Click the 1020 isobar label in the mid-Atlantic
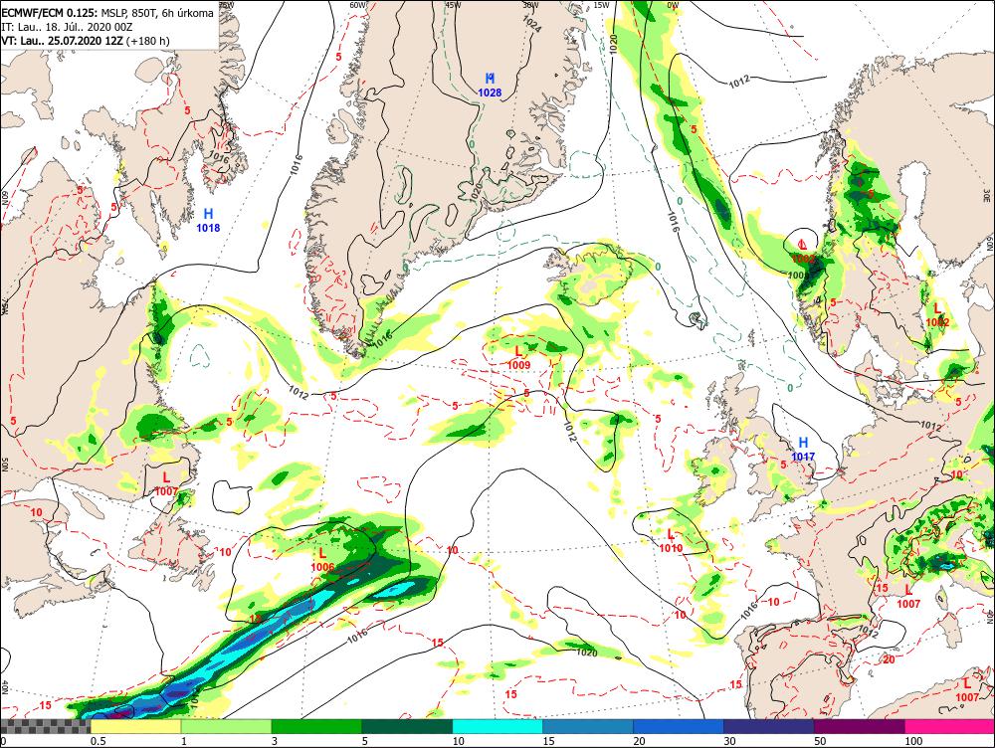 (x=586, y=653)
